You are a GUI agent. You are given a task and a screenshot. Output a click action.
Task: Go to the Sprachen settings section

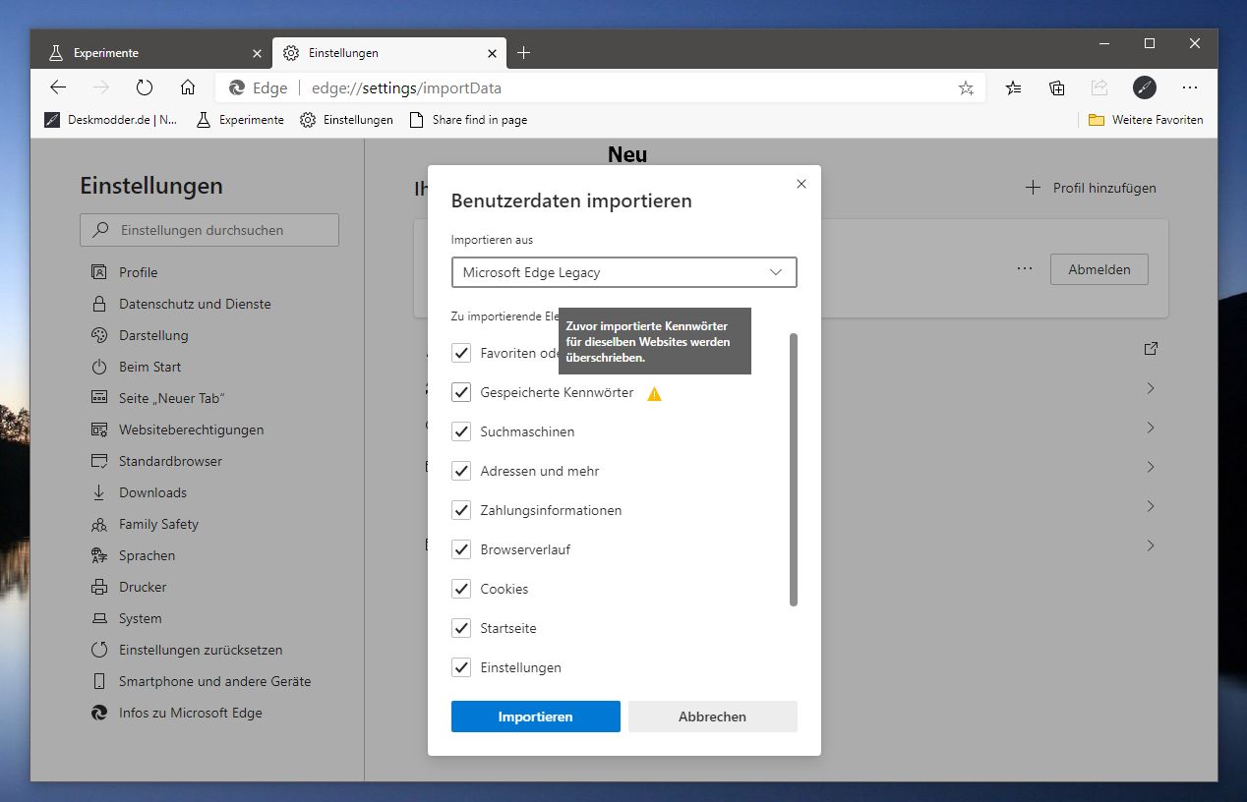click(x=147, y=555)
